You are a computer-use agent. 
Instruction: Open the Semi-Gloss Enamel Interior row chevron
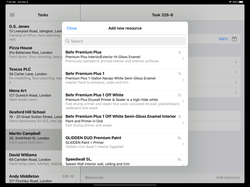click(183, 123)
